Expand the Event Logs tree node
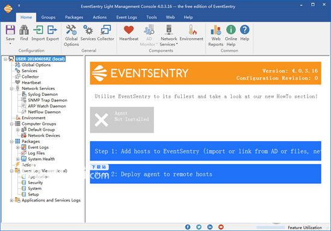Viewport: 331px width, 231px height. pyautogui.click(x=17, y=147)
